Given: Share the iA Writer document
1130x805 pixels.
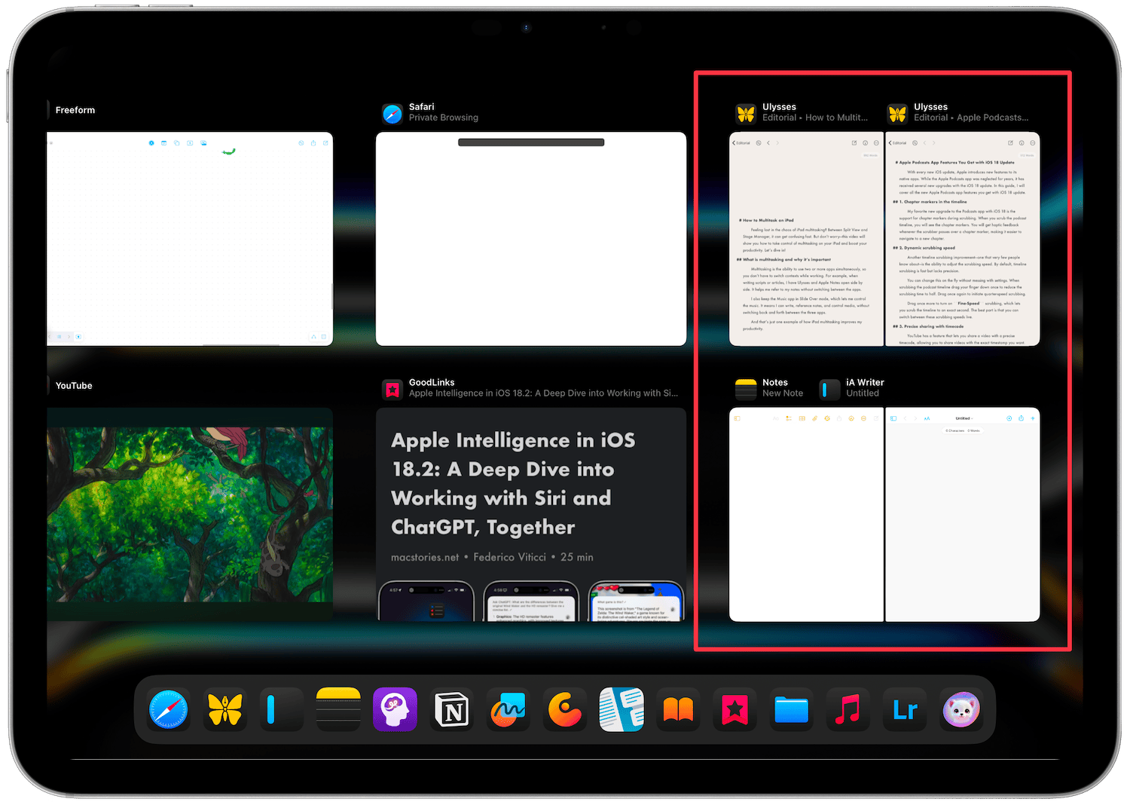Looking at the screenshot, I should pos(1021,418).
